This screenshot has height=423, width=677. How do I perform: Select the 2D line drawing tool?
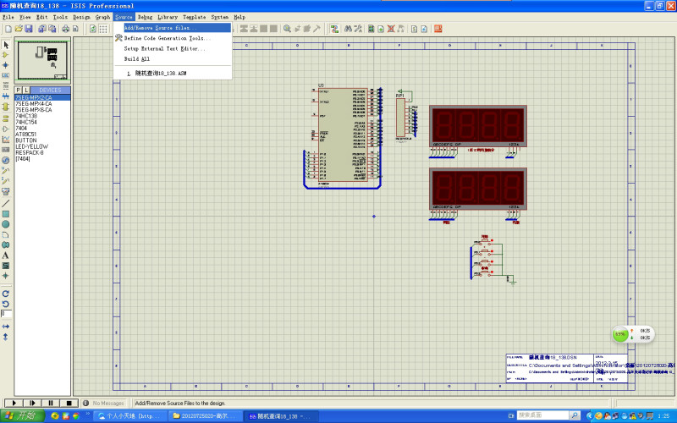click(x=6, y=203)
